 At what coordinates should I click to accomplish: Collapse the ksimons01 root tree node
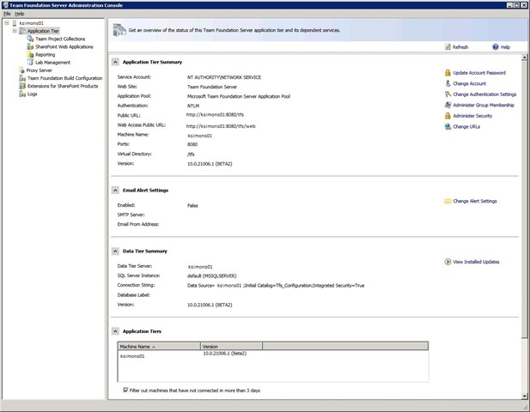point(7,23)
